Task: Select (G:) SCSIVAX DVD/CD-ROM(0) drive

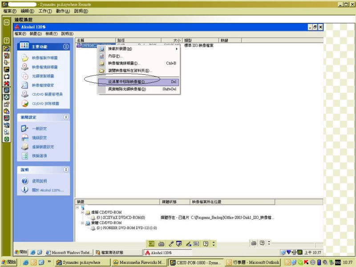Action: point(121,218)
